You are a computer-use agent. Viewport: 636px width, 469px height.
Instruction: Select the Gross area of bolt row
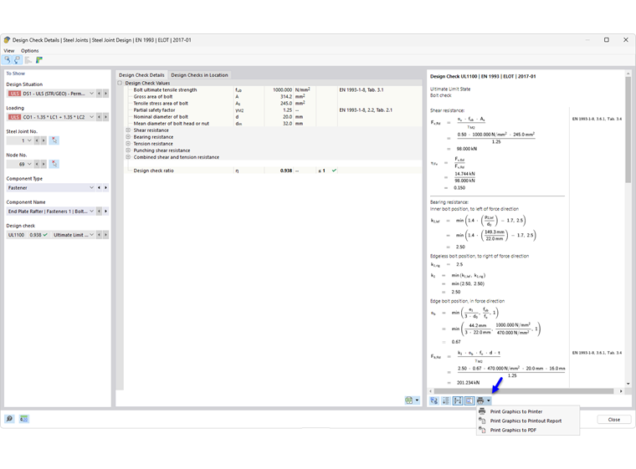(x=273, y=96)
